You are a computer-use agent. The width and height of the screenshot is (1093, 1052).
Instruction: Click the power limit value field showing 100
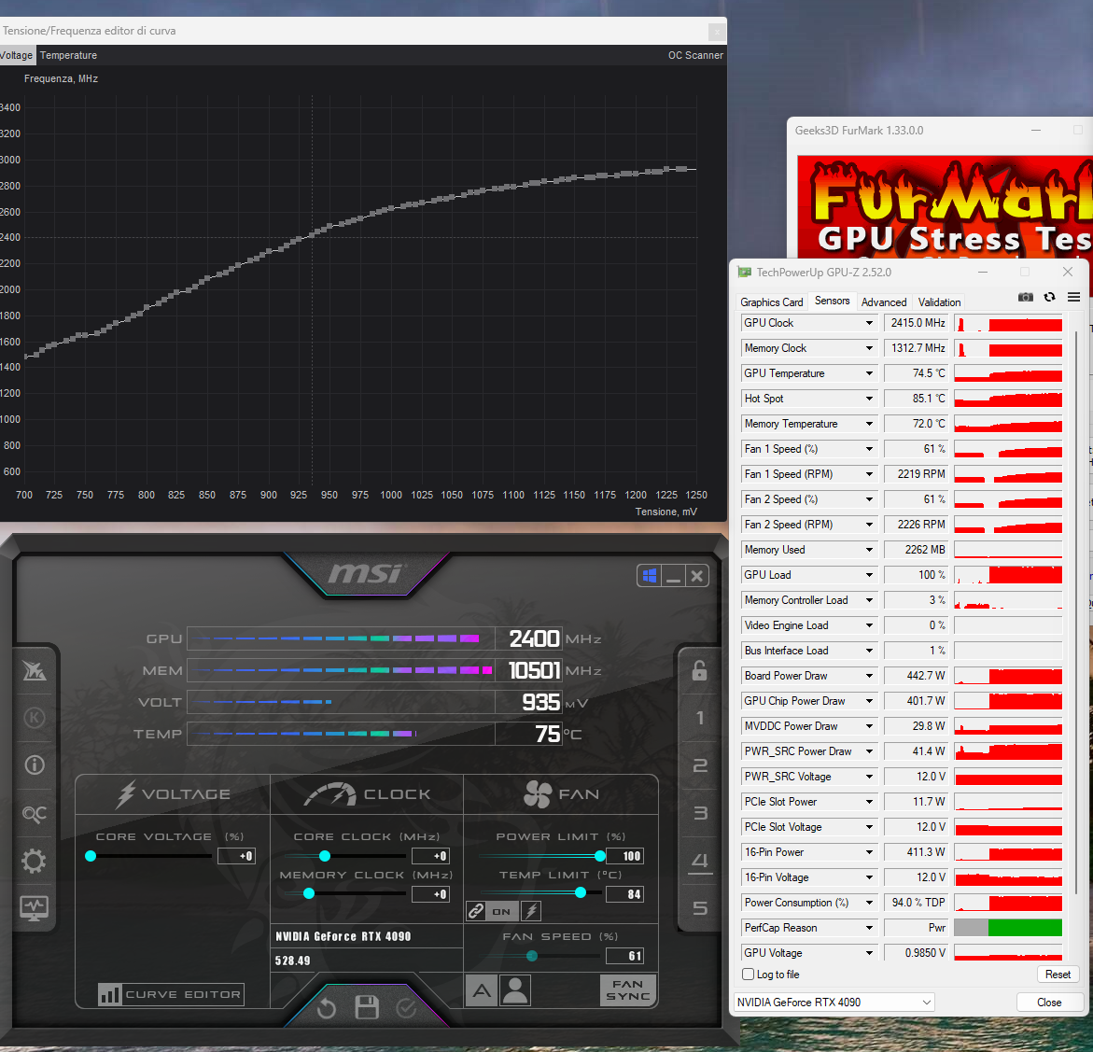point(624,856)
